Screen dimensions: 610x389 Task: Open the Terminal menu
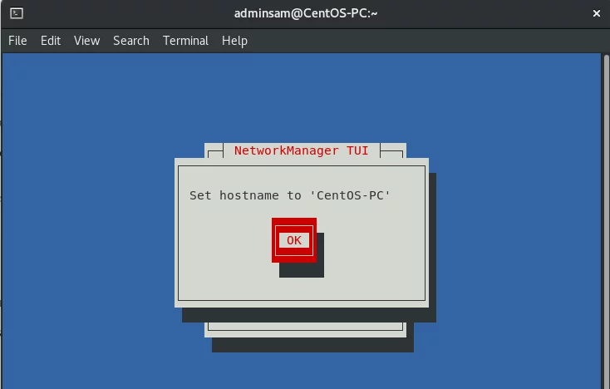[x=185, y=41]
